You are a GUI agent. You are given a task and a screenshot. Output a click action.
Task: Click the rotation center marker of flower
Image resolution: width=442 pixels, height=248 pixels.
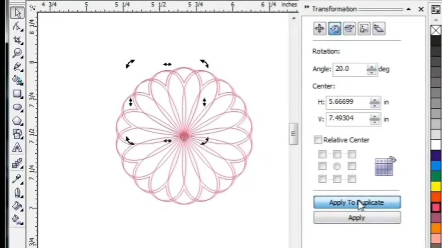[x=184, y=137]
